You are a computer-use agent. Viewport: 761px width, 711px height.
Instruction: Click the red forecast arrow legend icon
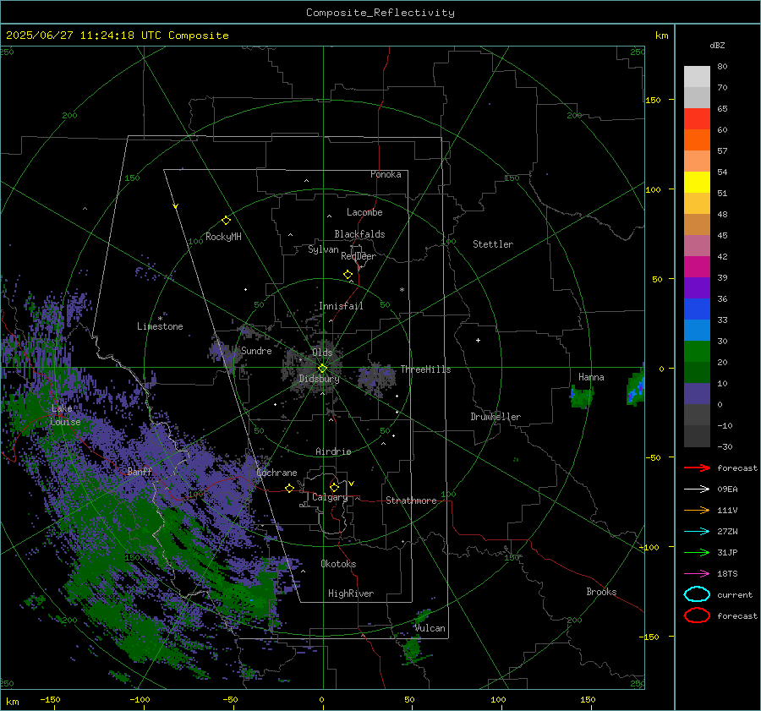click(697, 468)
